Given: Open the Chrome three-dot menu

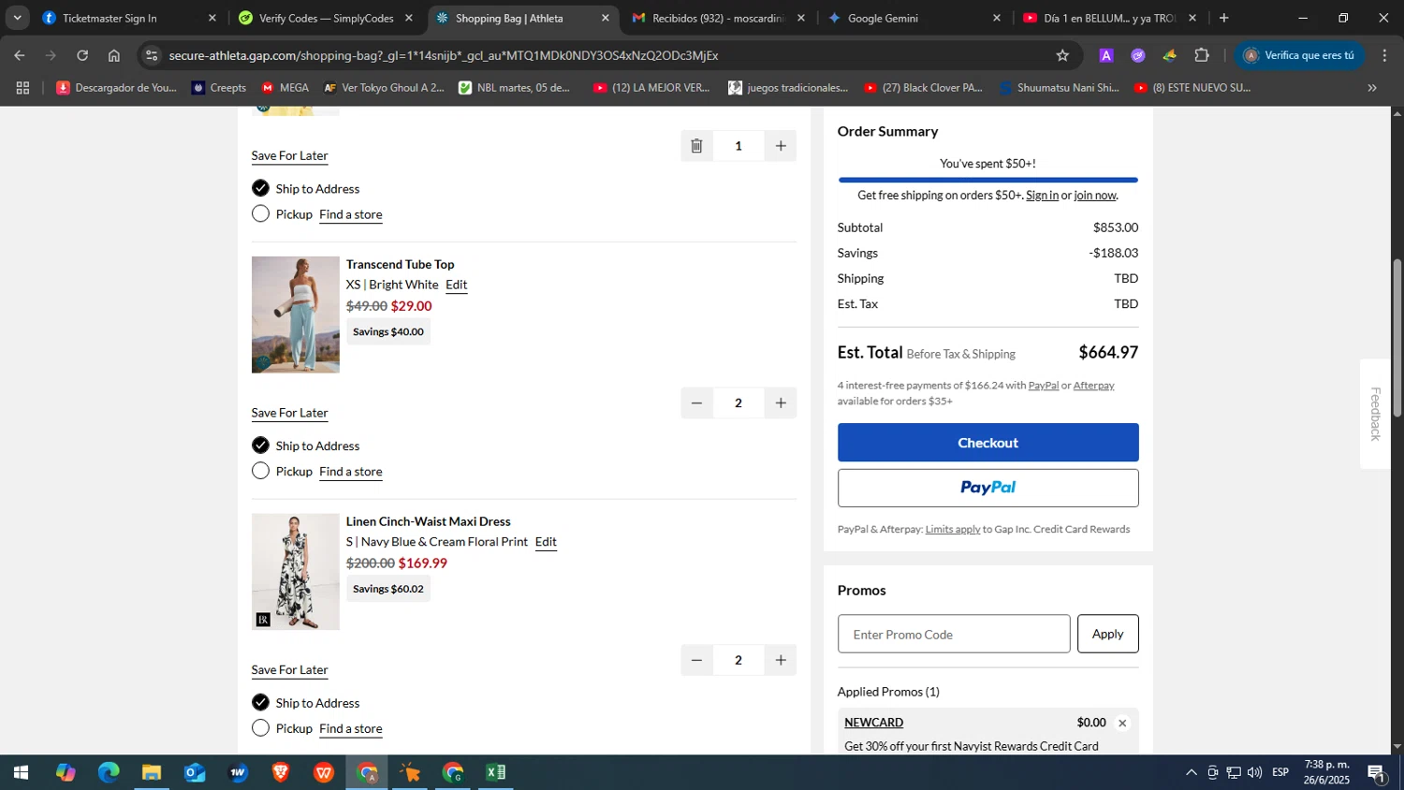Looking at the screenshot, I should click(x=1384, y=55).
